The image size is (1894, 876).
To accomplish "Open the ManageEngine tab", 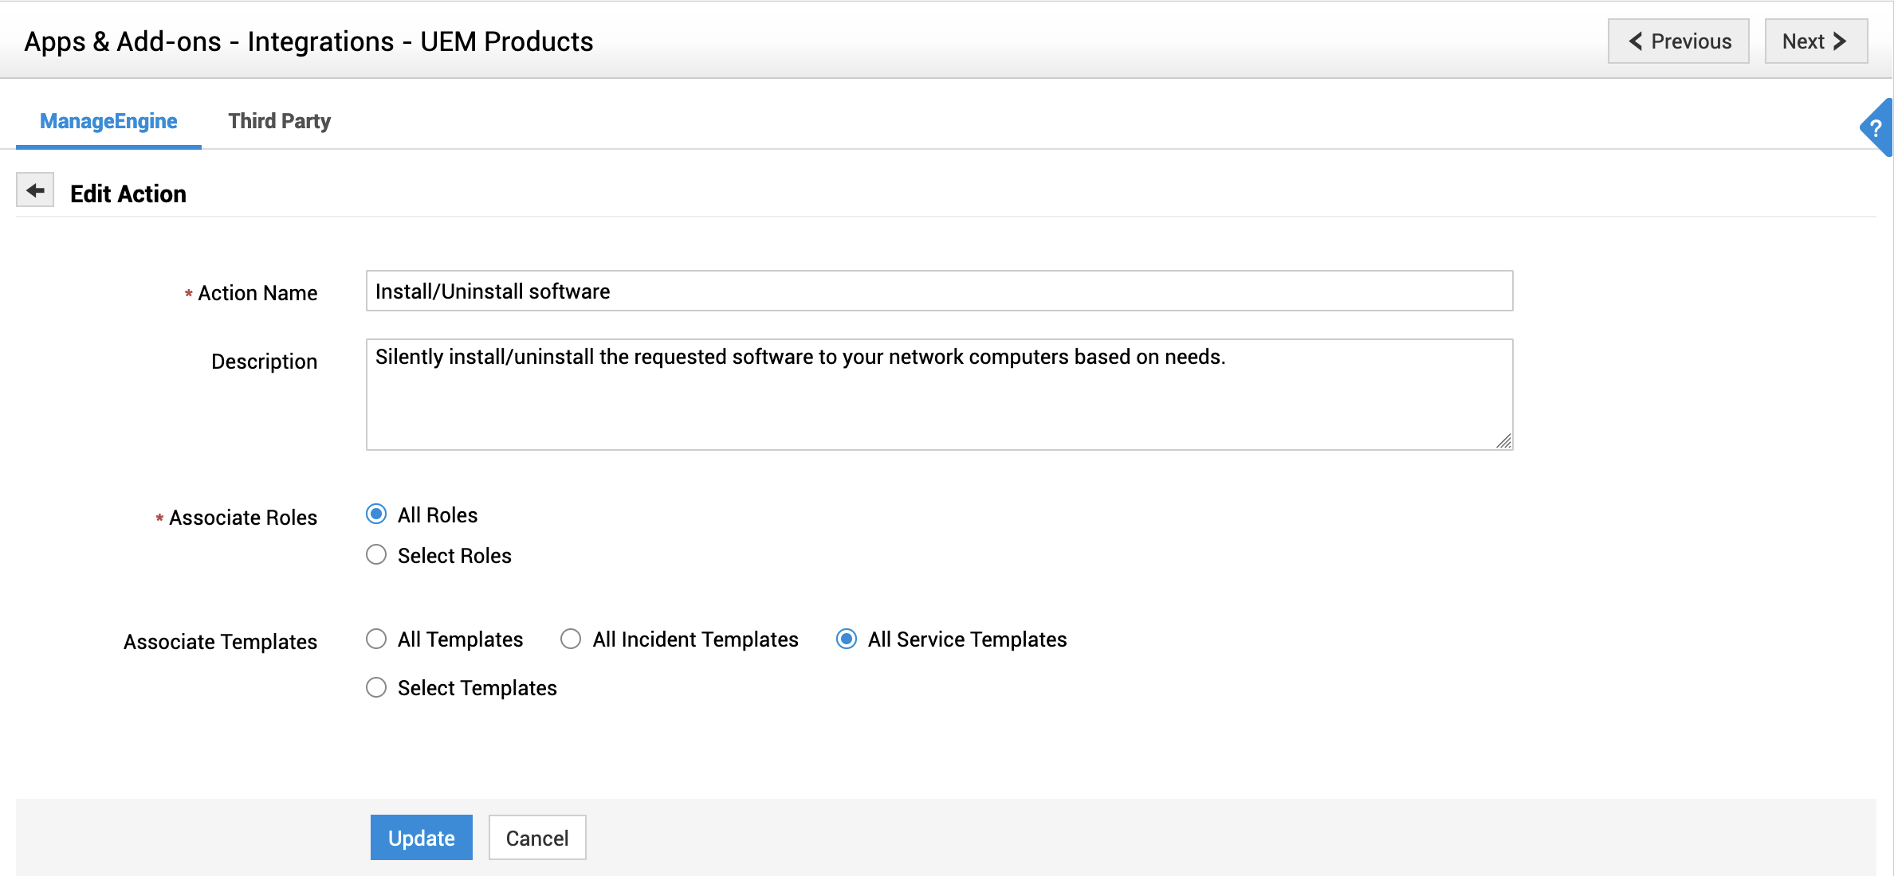I will (x=108, y=121).
